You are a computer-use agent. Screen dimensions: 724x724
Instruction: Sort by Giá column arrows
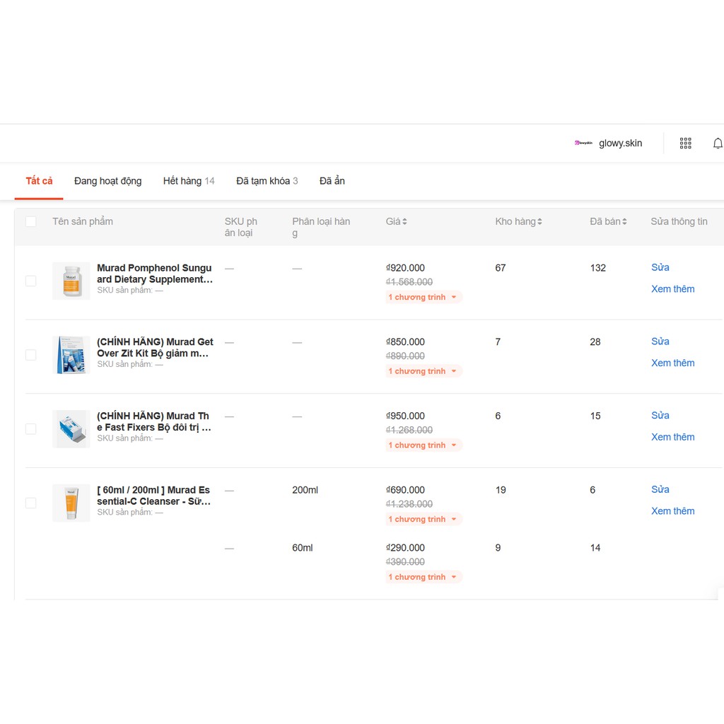tap(404, 222)
